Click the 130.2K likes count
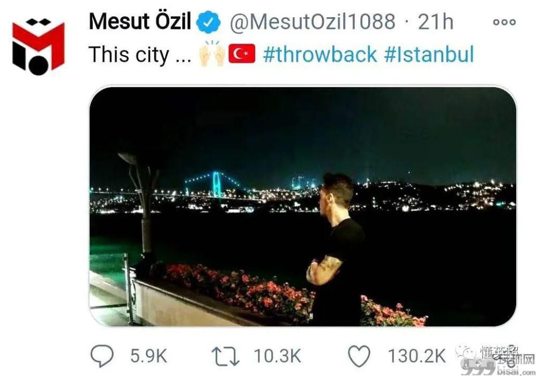The width and height of the screenshot is (536, 376). coord(416,356)
